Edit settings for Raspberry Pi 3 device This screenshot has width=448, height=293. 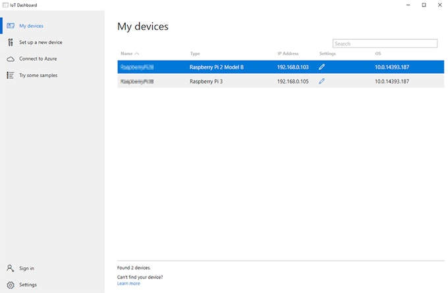coord(322,82)
